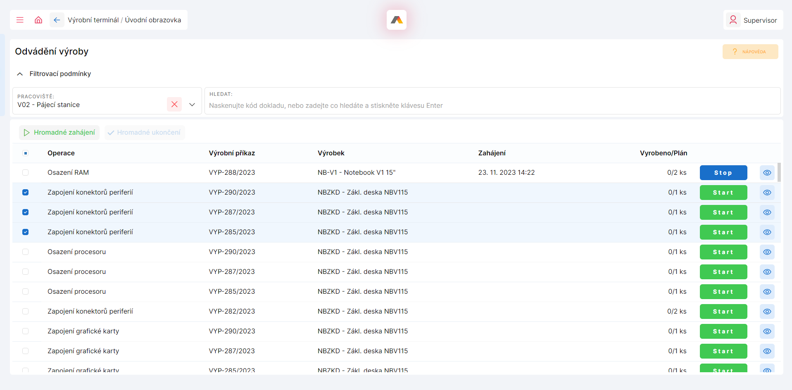The width and height of the screenshot is (792, 390).
Task: Click the back arrow icon
Action: 57,19
